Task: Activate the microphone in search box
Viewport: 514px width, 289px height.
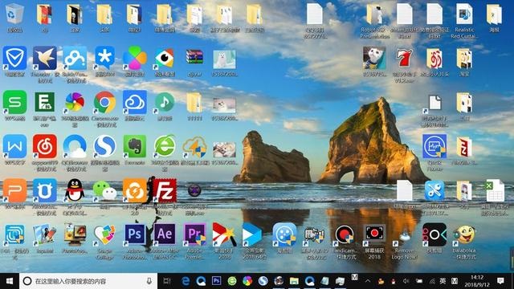Action: (x=149, y=281)
